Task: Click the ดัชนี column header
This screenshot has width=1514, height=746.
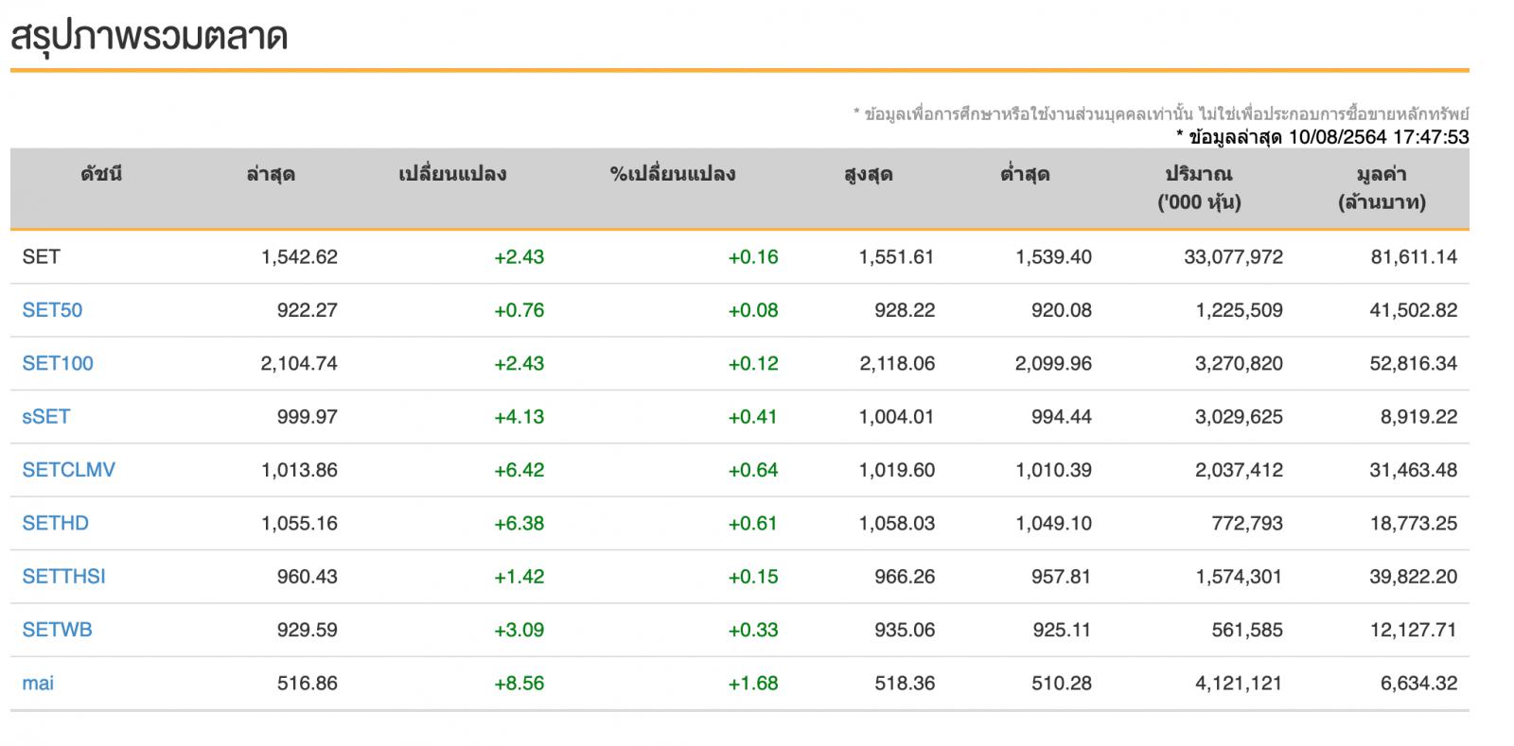Action: coord(101,174)
